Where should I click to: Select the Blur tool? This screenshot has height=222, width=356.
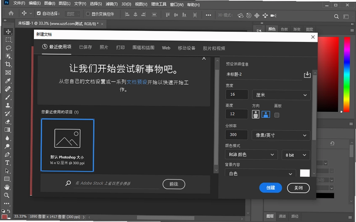(x=7, y=138)
